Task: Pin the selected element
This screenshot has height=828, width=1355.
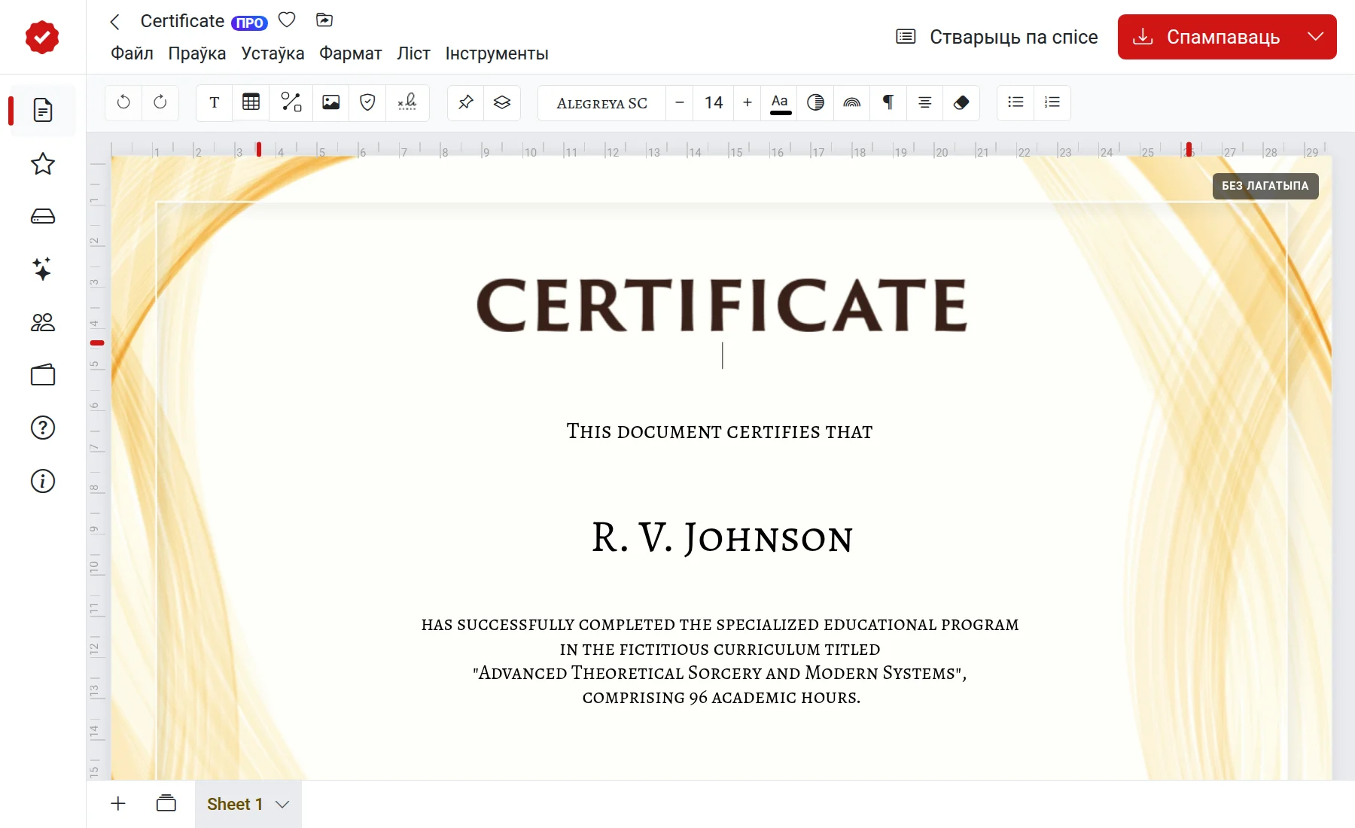Action: coord(466,102)
